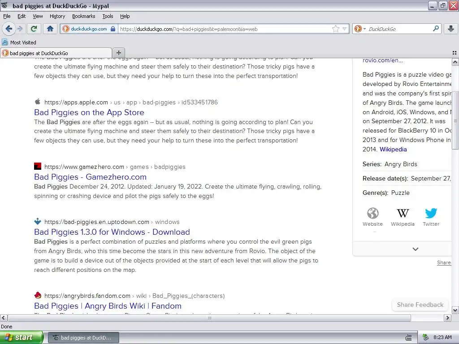Go forward with the Forward arrow button
Screen dimensions: 459x344
pyautogui.click(x=20, y=29)
